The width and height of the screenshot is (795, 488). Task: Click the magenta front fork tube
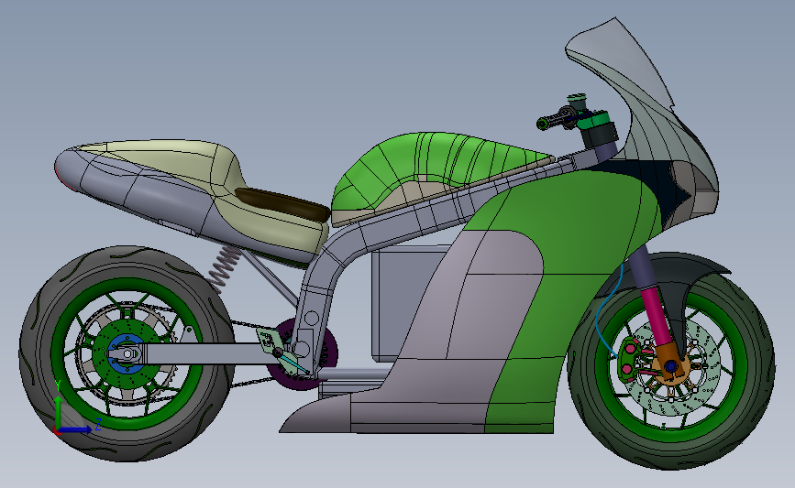coord(656,315)
